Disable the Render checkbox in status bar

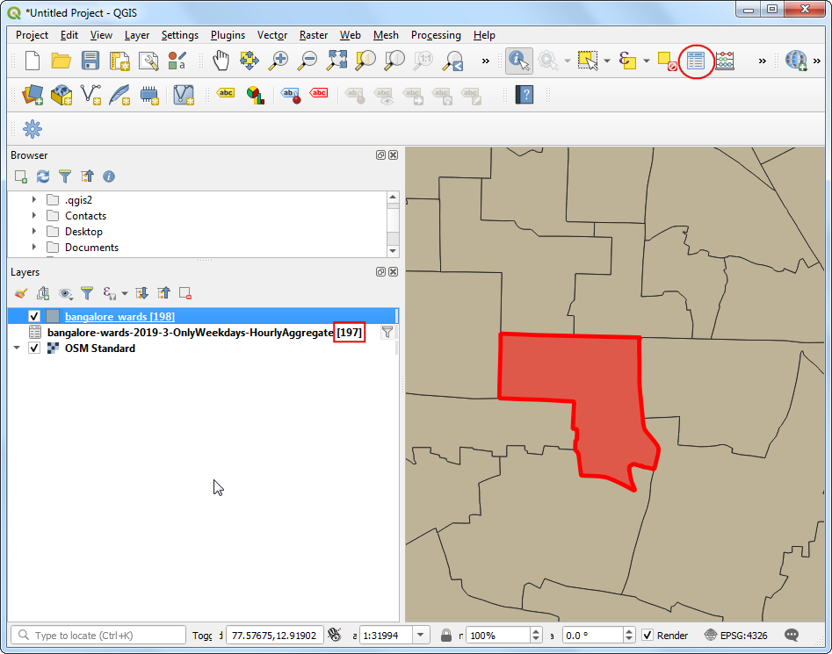click(648, 636)
